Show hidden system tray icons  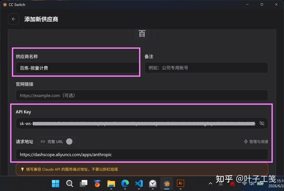(210, 183)
